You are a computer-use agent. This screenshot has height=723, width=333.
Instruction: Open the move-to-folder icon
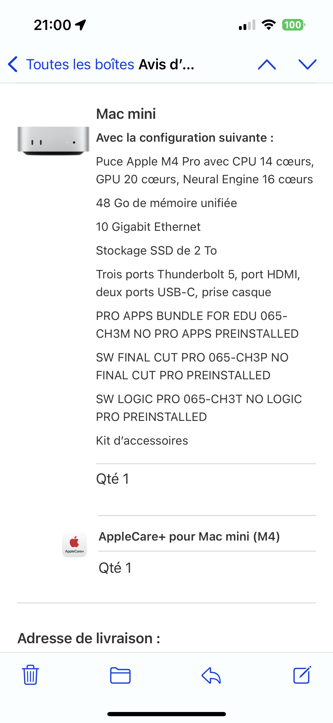[x=120, y=675]
